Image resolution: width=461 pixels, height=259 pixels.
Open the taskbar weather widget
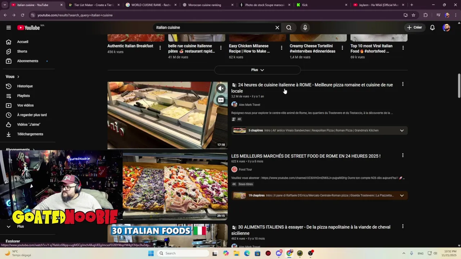(17, 253)
